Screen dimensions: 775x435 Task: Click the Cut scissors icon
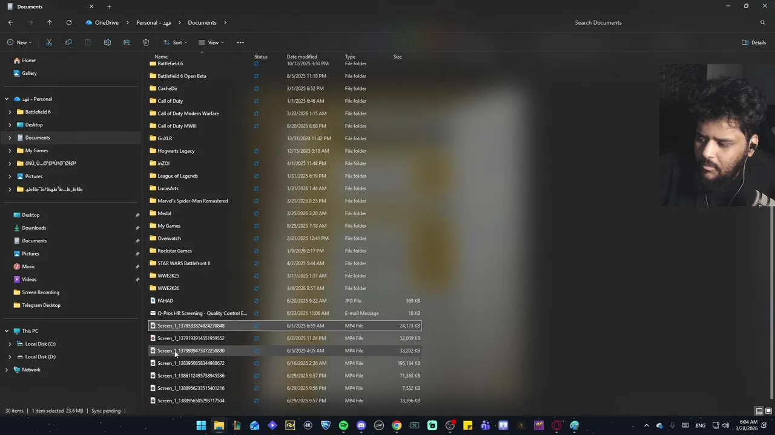coord(49,42)
